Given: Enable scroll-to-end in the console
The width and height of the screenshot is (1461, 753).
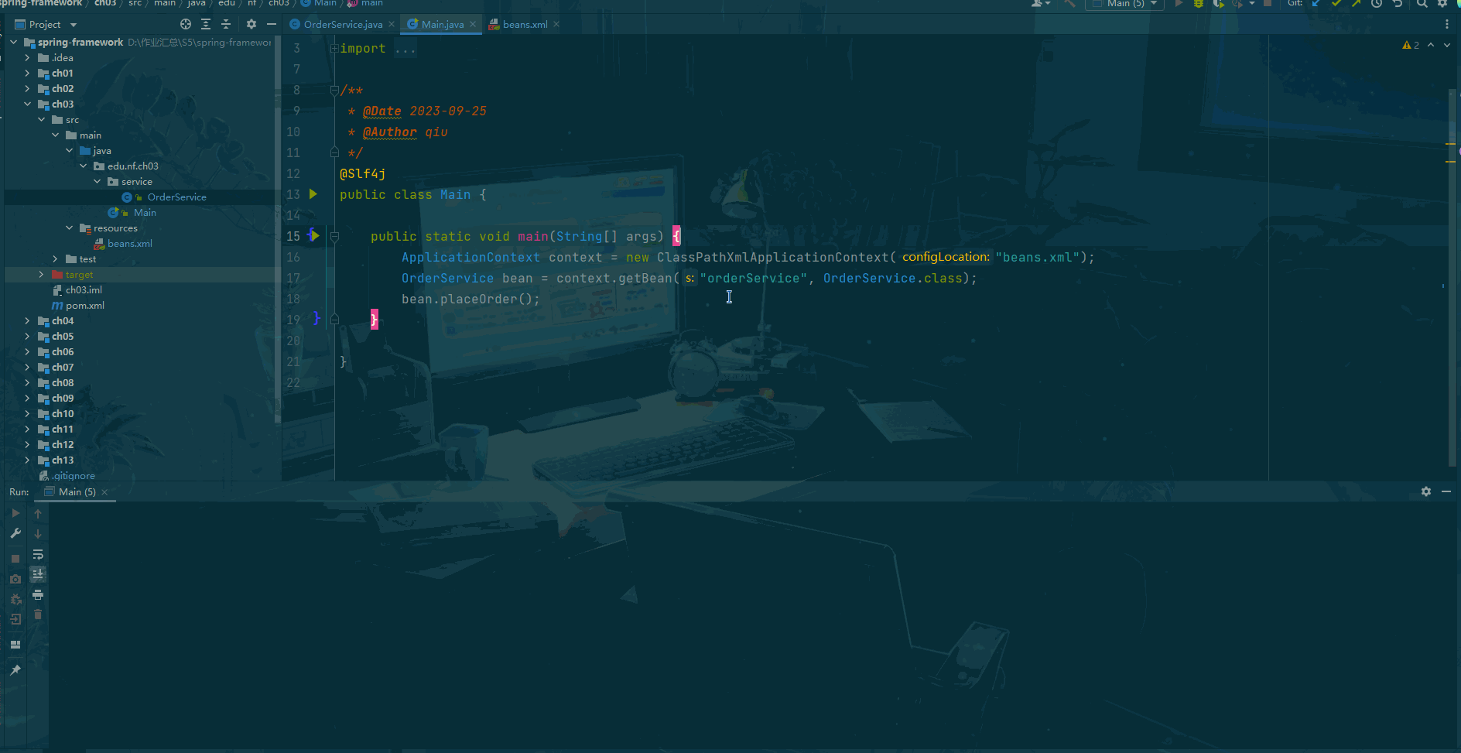Looking at the screenshot, I should (37, 574).
